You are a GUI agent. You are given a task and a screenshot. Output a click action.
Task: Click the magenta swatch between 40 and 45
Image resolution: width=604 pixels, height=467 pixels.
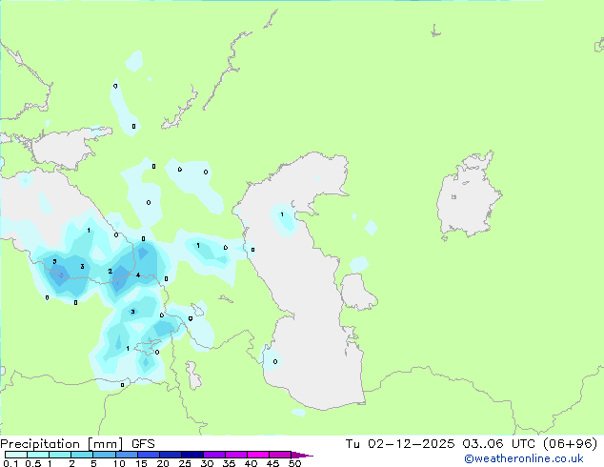point(258,455)
